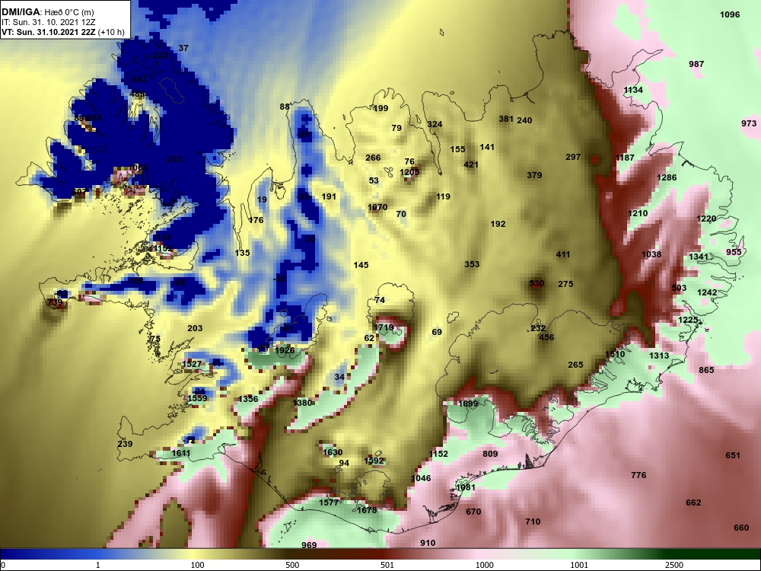Click the 'VT: Sun. 31.10.2021 22Z (+10 h)' line
The image size is (761, 571).
[x=62, y=33]
